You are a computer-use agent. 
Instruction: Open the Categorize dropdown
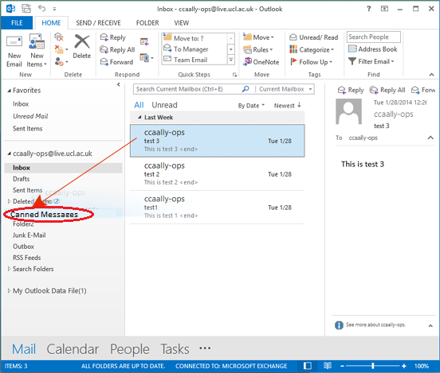tap(312, 49)
